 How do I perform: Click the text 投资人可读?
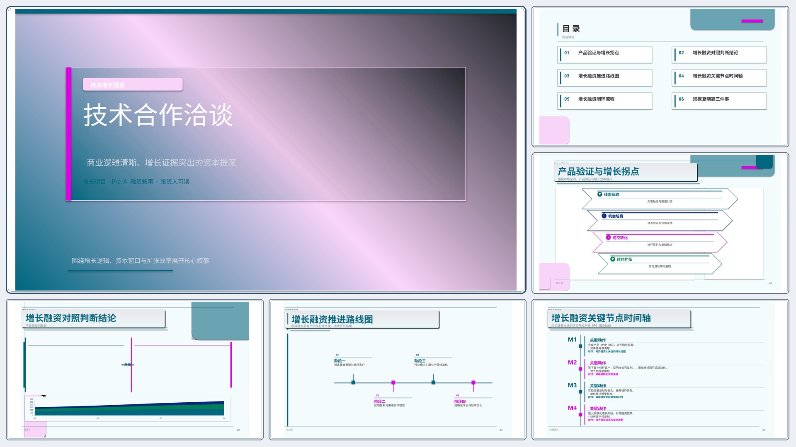[175, 182]
